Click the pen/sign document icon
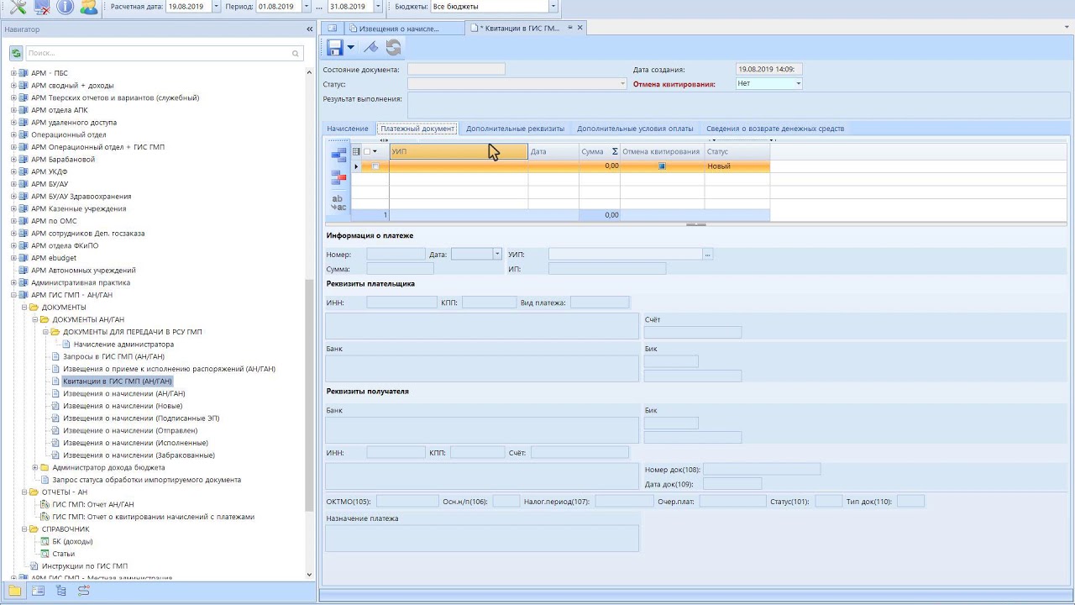This screenshot has height=605, width=1075. 370,48
